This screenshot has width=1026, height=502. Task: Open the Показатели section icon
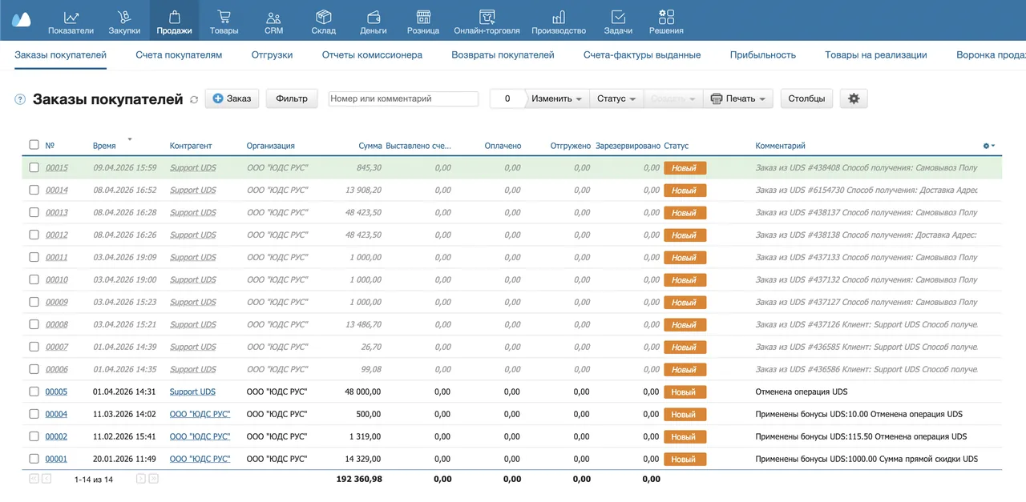click(71, 17)
